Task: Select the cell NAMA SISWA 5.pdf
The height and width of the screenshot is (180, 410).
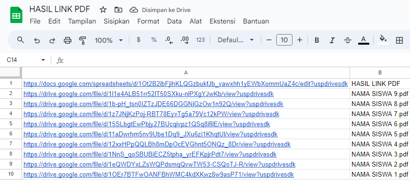Action: 380,134
